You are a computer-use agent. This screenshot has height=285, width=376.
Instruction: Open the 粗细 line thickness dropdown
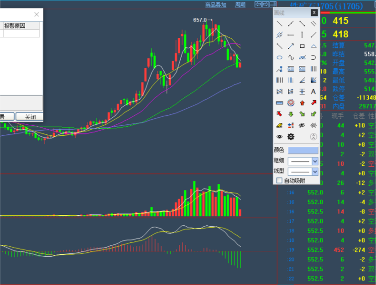click(x=314, y=161)
